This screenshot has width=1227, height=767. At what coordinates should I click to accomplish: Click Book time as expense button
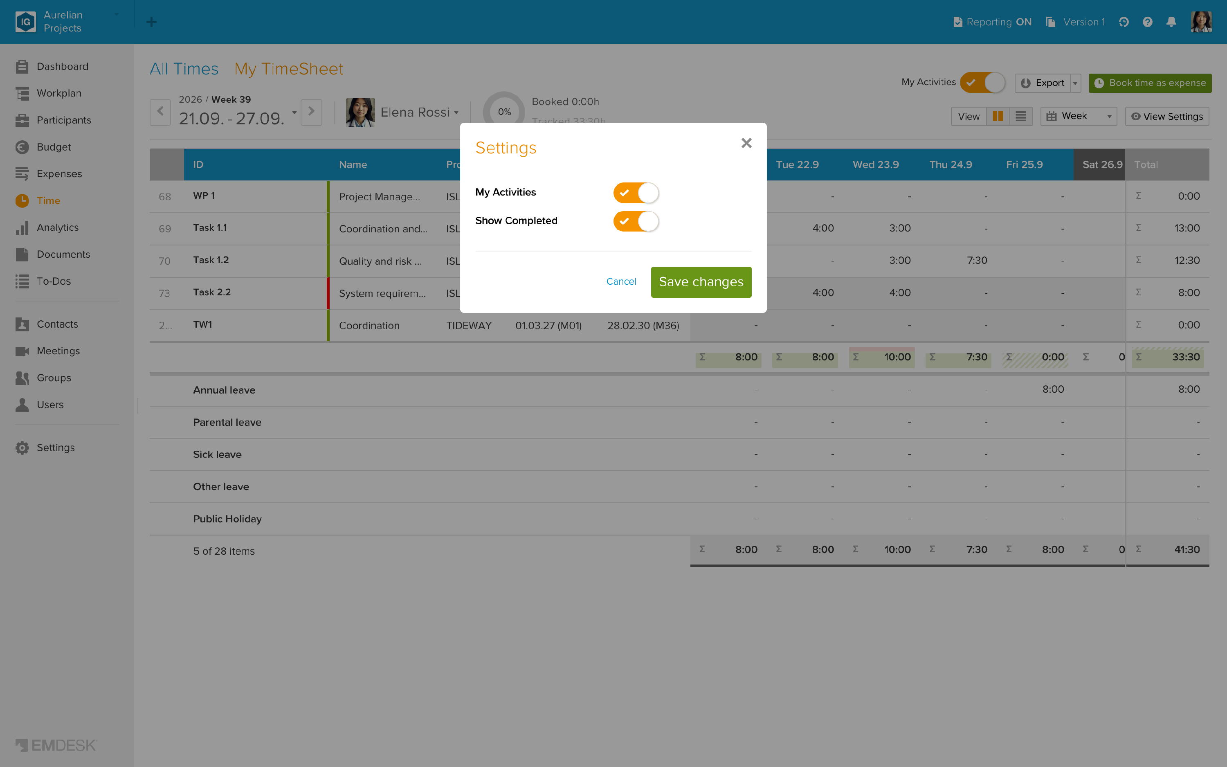pos(1150,83)
